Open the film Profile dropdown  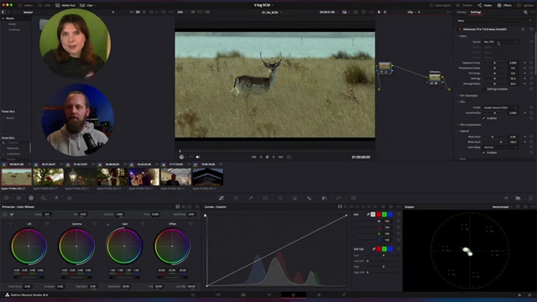[500, 107]
